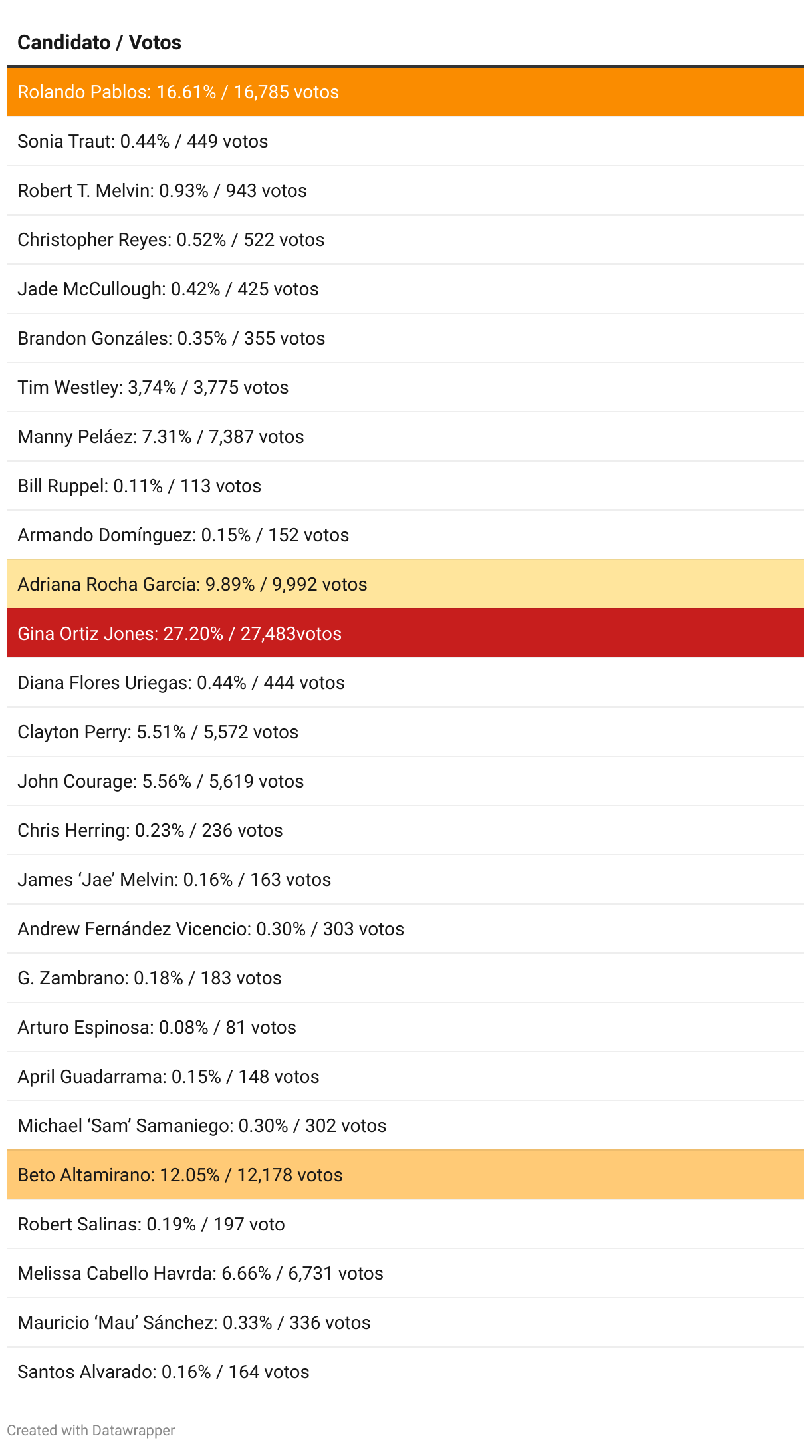This screenshot has height=1446, width=811.
Task: Open the Created with Datawrapper link
Action: tap(91, 1430)
